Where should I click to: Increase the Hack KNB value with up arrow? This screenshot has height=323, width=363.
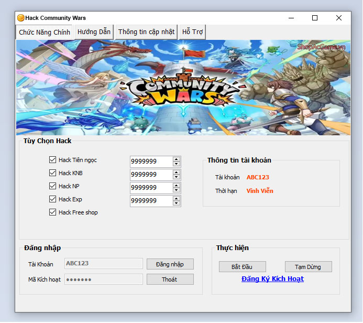click(177, 172)
